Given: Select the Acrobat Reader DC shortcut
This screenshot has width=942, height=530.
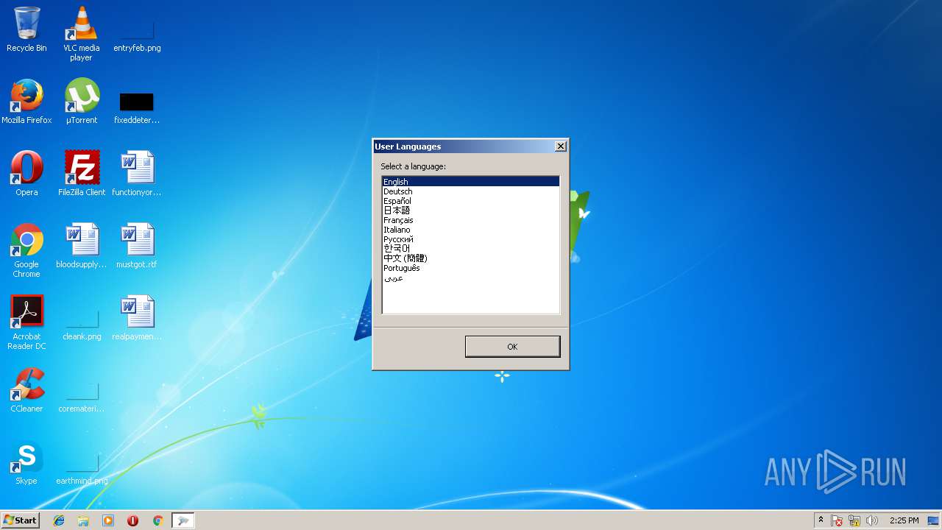Looking at the screenshot, I should coord(26,322).
